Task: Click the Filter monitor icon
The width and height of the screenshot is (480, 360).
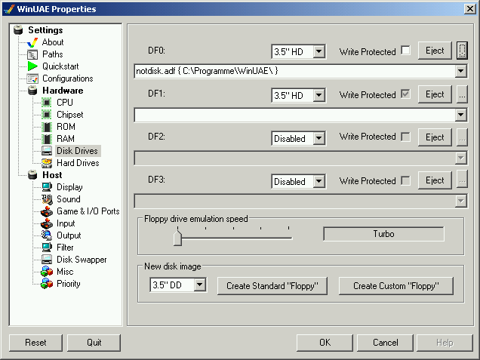Action: 47,248
